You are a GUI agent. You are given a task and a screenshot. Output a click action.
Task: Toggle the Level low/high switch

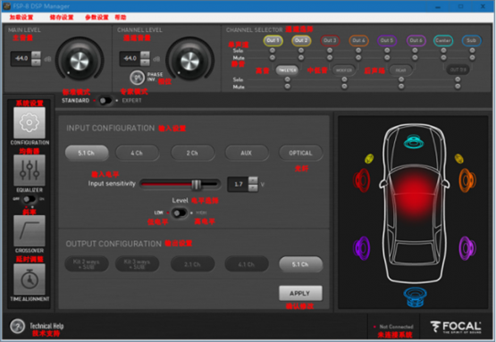pos(180,213)
